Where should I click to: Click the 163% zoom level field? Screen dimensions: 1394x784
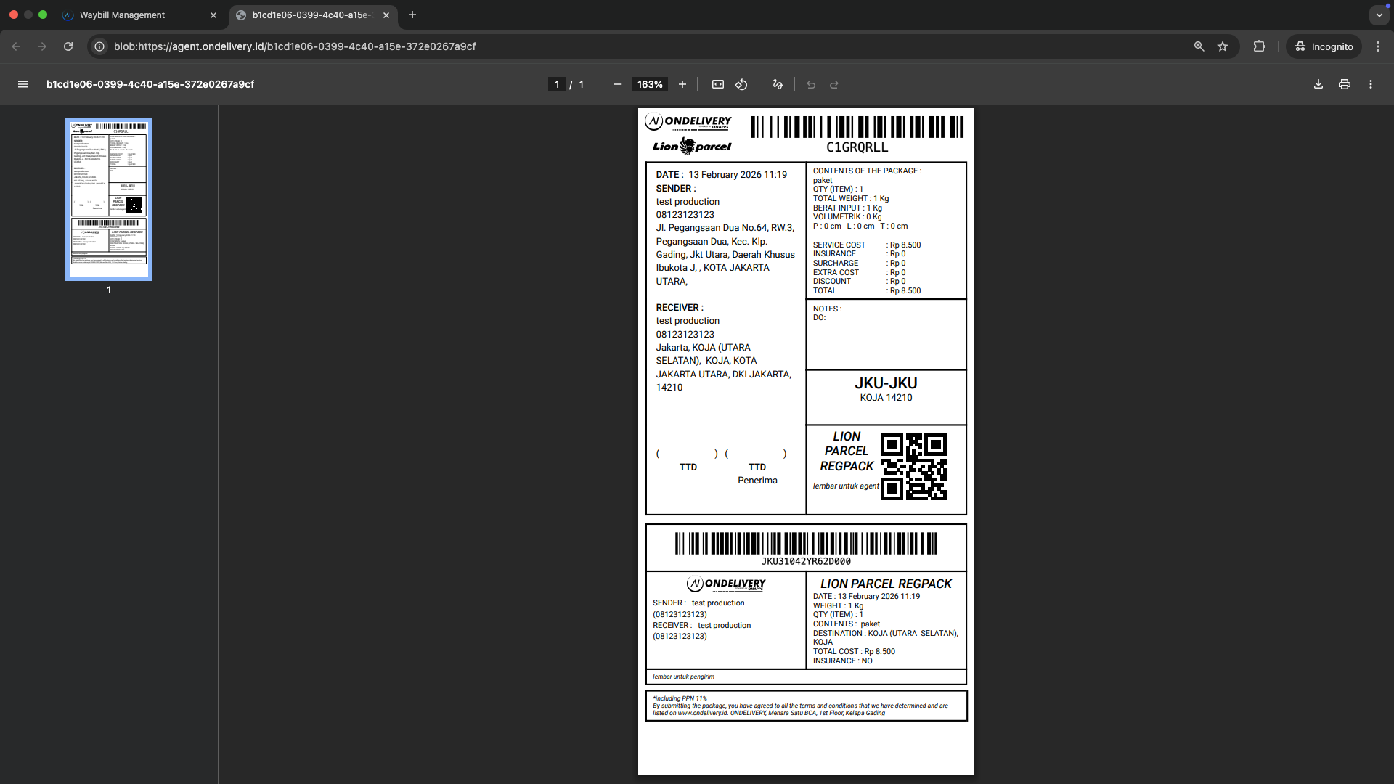click(650, 84)
